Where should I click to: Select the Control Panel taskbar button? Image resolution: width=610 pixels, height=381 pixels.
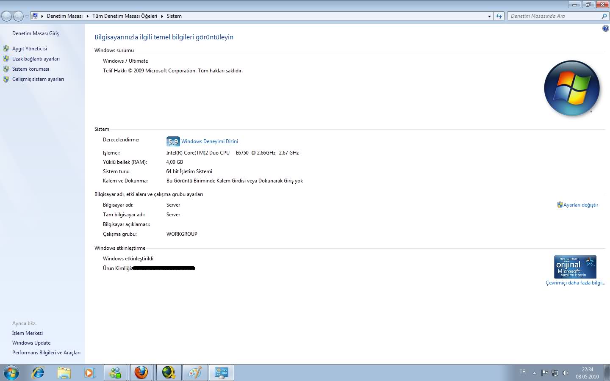[x=222, y=373]
